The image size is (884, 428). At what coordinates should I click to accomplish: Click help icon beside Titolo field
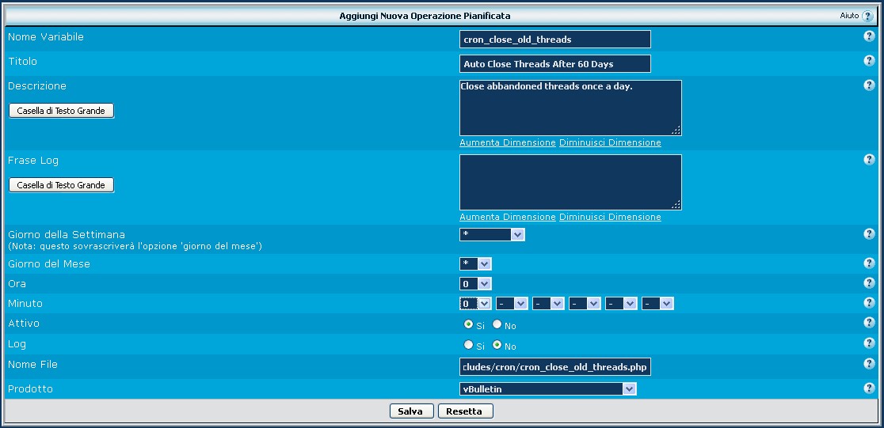pyautogui.click(x=869, y=61)
